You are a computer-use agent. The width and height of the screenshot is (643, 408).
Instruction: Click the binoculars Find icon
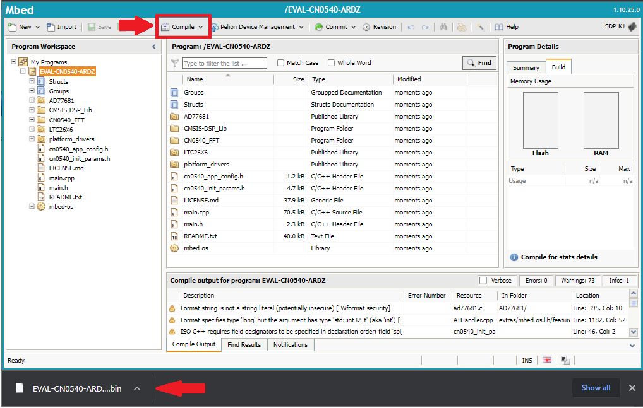tap(443, 27)
